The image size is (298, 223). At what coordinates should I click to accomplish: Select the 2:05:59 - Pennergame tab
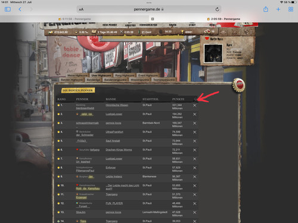(x=223, y=19)
